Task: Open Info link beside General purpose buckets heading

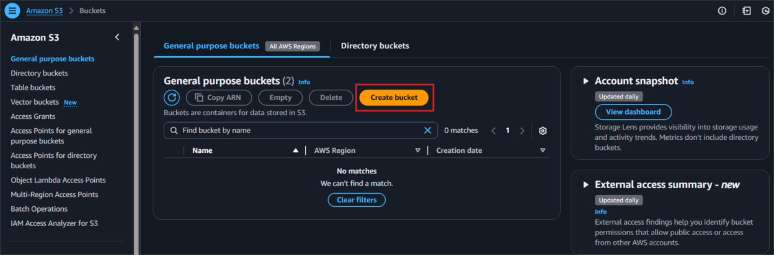Action: tap(305, 82)
